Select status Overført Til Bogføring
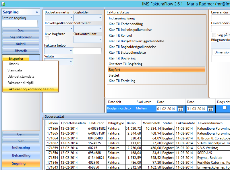This screenshot has width=230, height=170. tap(156, 64)
